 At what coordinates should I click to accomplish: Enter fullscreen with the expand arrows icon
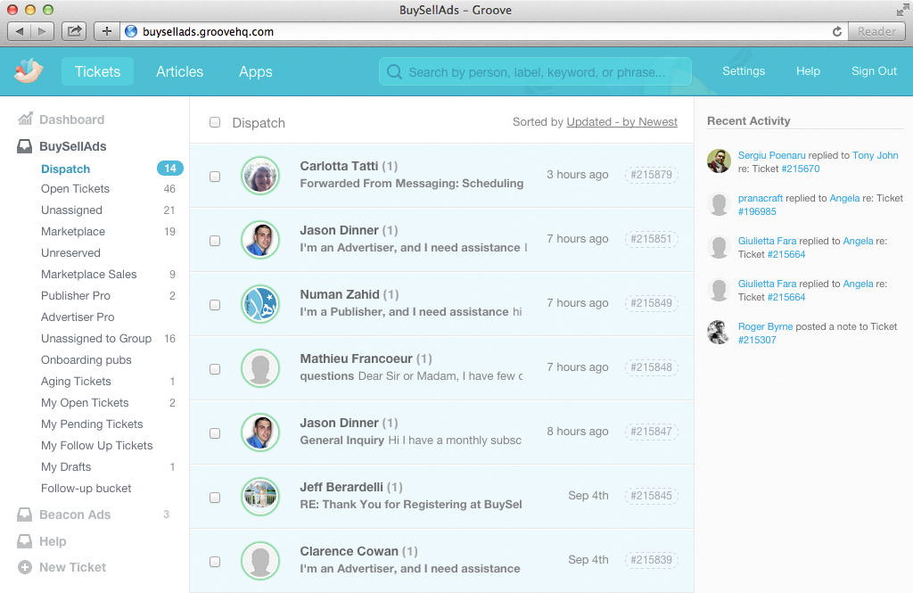pyautogui.click(x=902, y=10)
